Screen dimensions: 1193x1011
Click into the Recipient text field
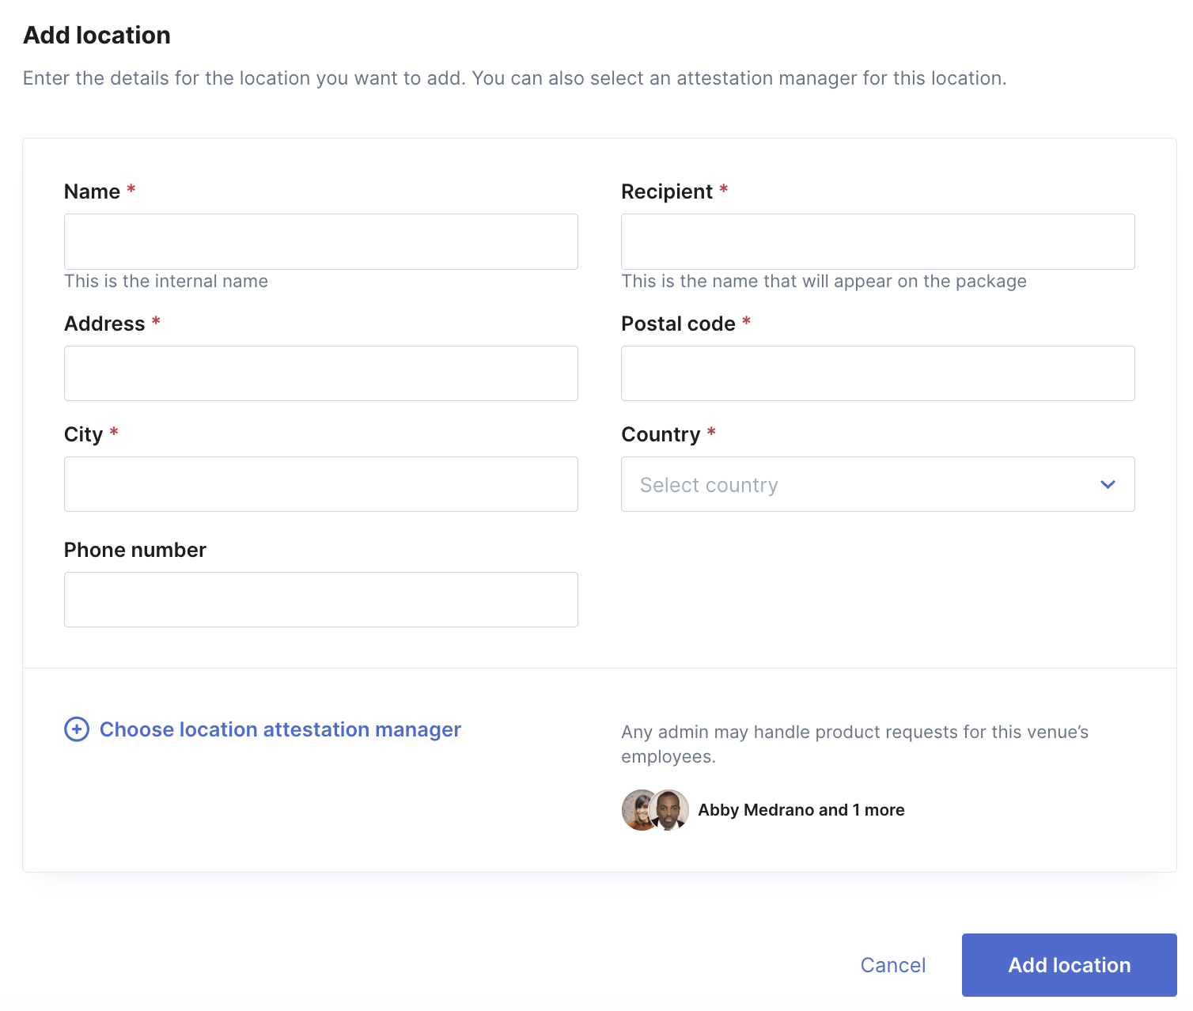pyautogui.click(x=878, y=241)
